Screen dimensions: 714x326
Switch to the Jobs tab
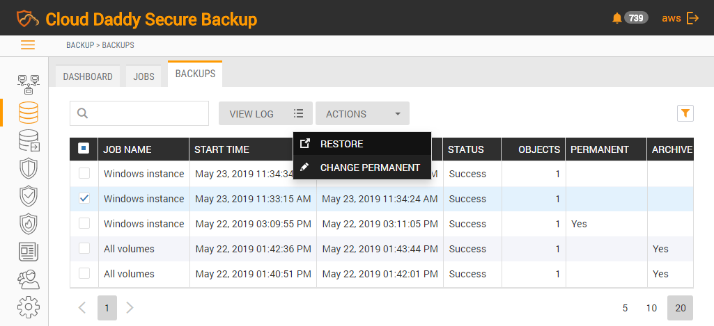[x=144, y=77]
